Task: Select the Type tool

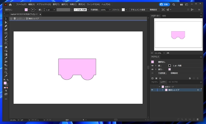Action: [6, 40]
